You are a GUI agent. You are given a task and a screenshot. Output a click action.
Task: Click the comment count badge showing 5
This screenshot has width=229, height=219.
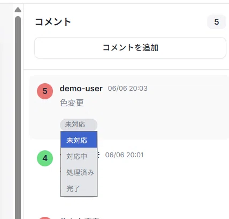217,22
